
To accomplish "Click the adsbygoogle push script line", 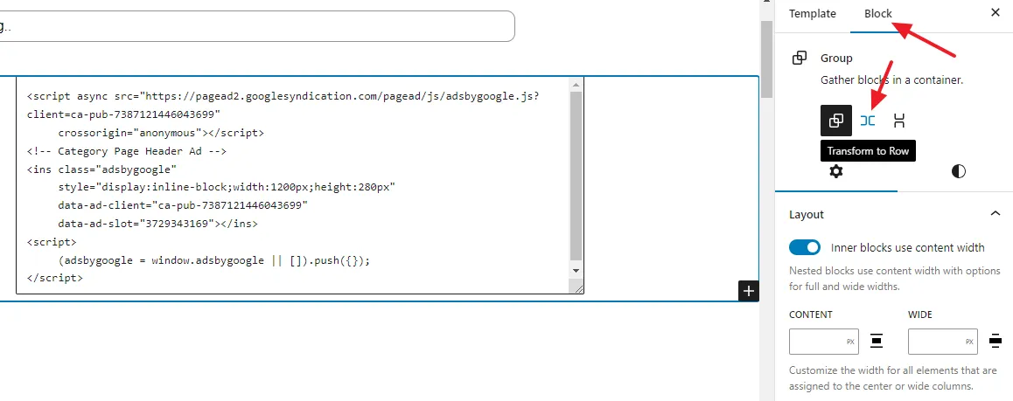I will pyautogui.click(x=213, y=261).
